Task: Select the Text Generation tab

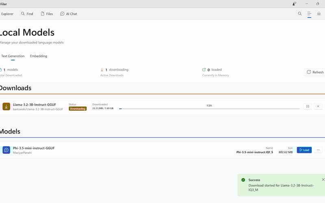Action: [x=13, y=56]
